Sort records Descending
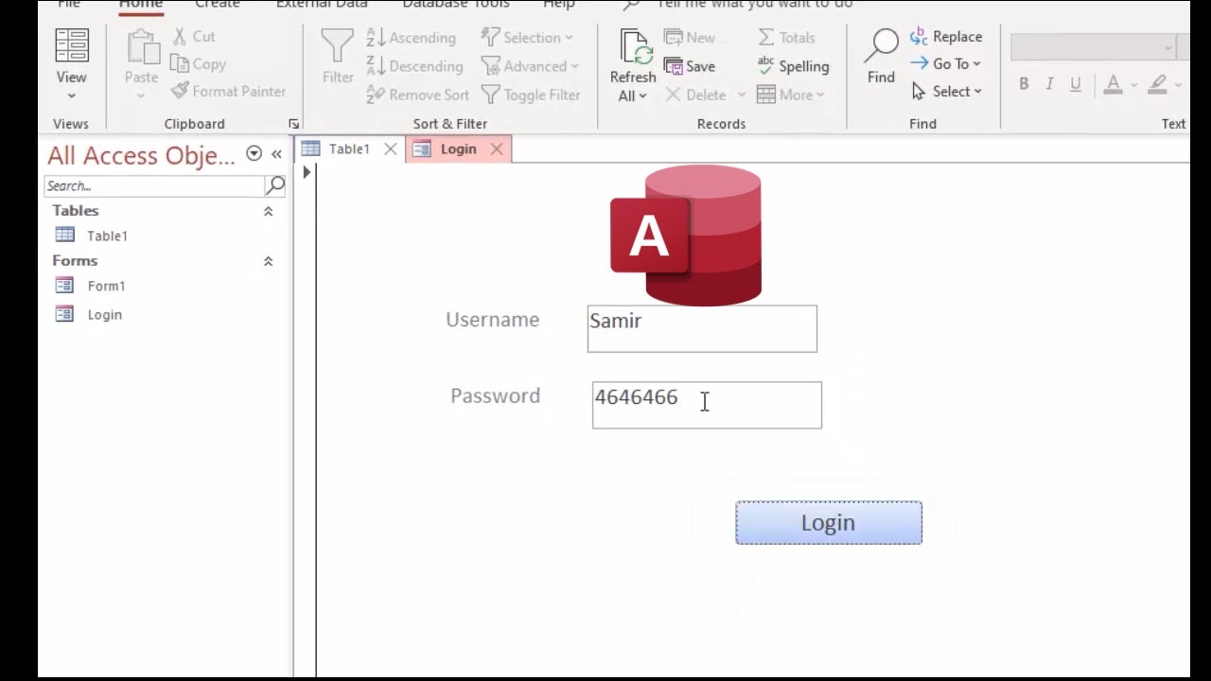The width and height of the screenshot is (1211, 681). pyautogui.click(x=414, y=66)
